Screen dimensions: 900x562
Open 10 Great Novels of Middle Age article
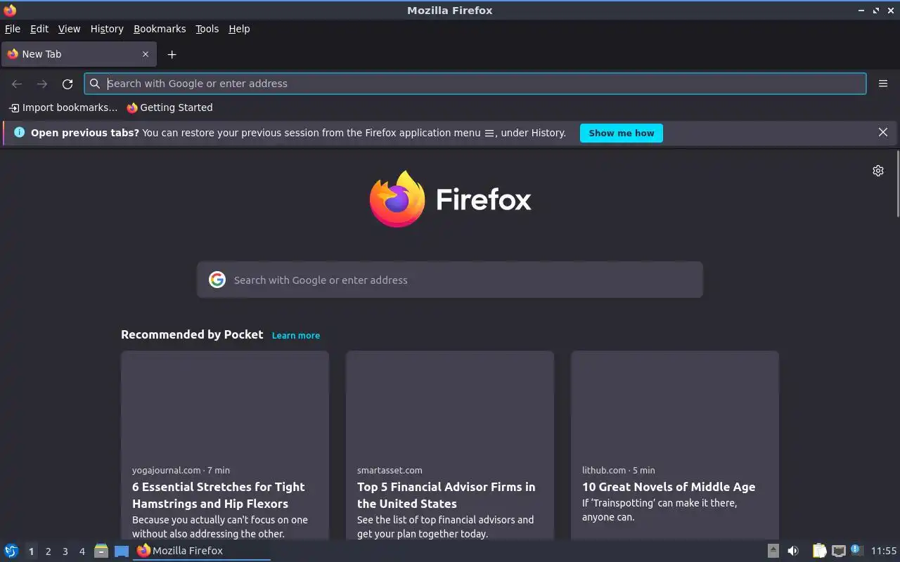point(669,487)
